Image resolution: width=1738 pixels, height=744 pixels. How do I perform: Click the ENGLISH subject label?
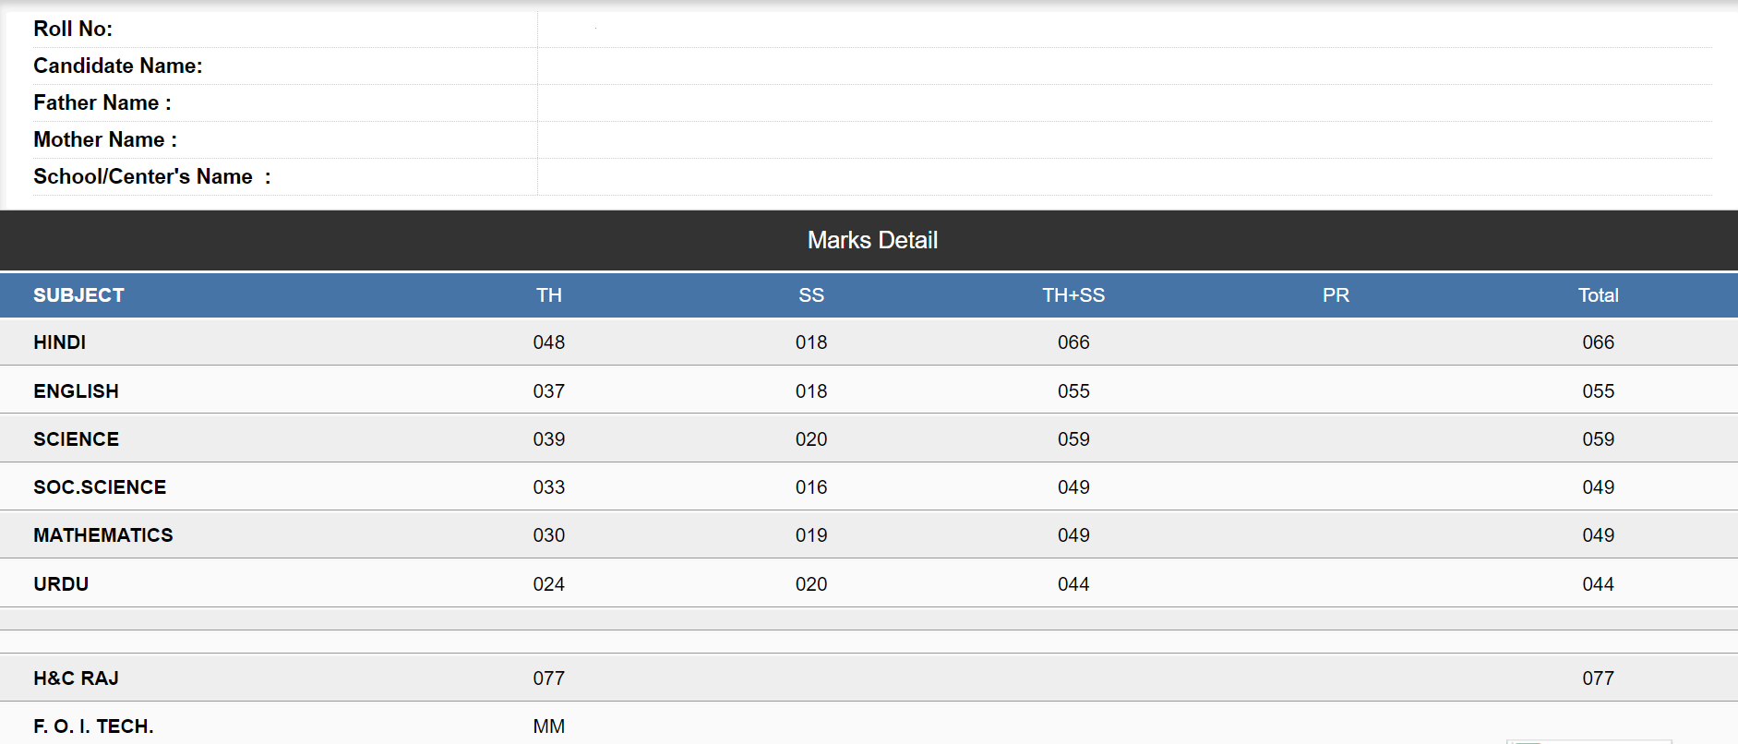76,391
